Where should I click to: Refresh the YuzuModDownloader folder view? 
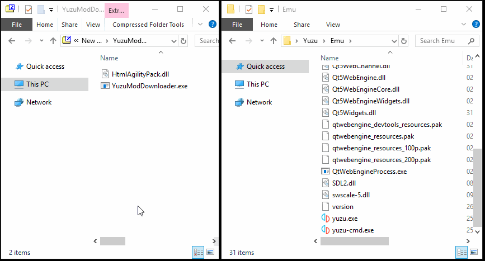click(183, 41)
